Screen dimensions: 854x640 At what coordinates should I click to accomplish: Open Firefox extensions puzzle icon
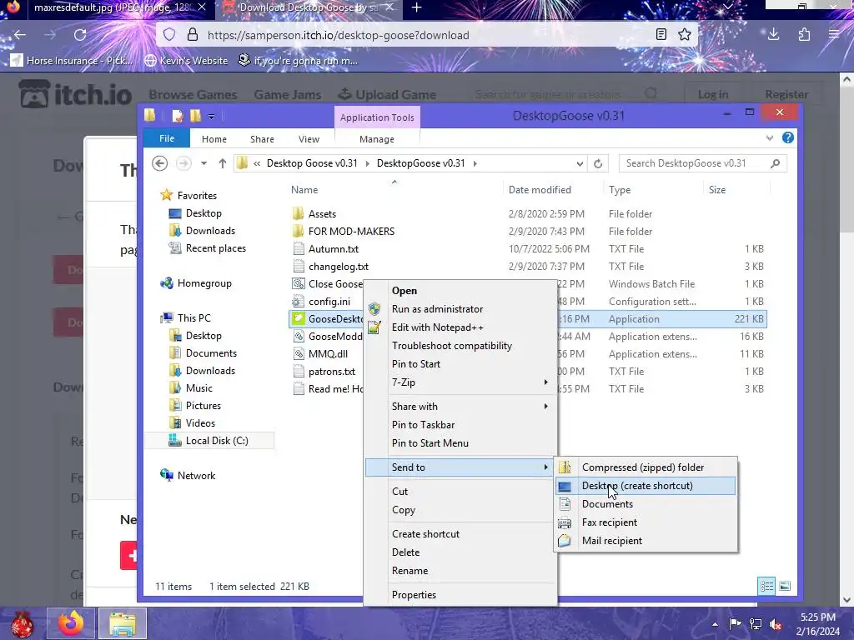click(804, 35)
